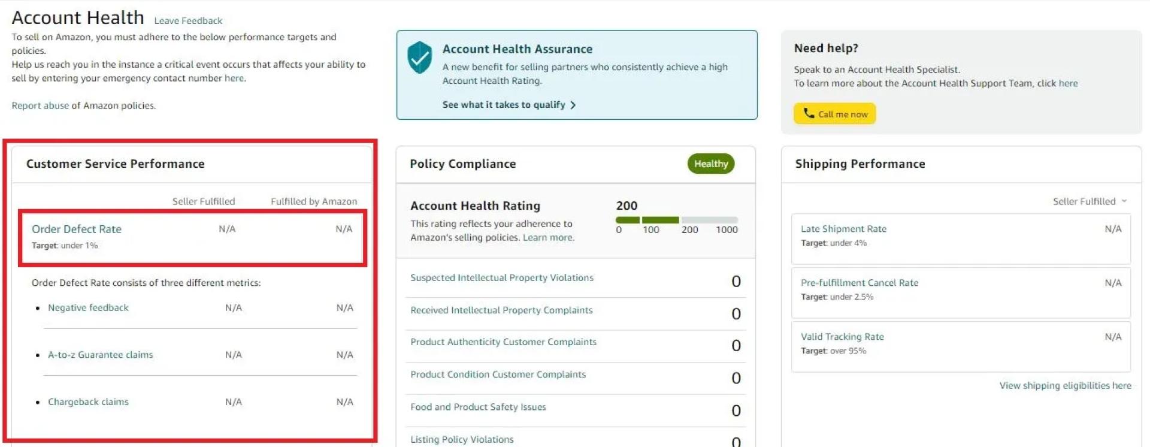
Task: Expand the Order Defect Rate details
Action: tap(76, 228)
